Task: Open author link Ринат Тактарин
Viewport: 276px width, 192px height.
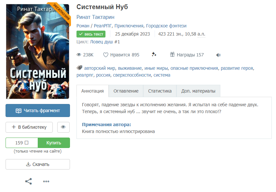Action: pyautogui.click(x=95, y=17)
